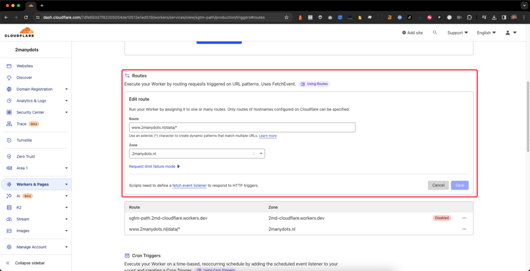
Task: Go back in the browser
Action: tap(6, 17)
